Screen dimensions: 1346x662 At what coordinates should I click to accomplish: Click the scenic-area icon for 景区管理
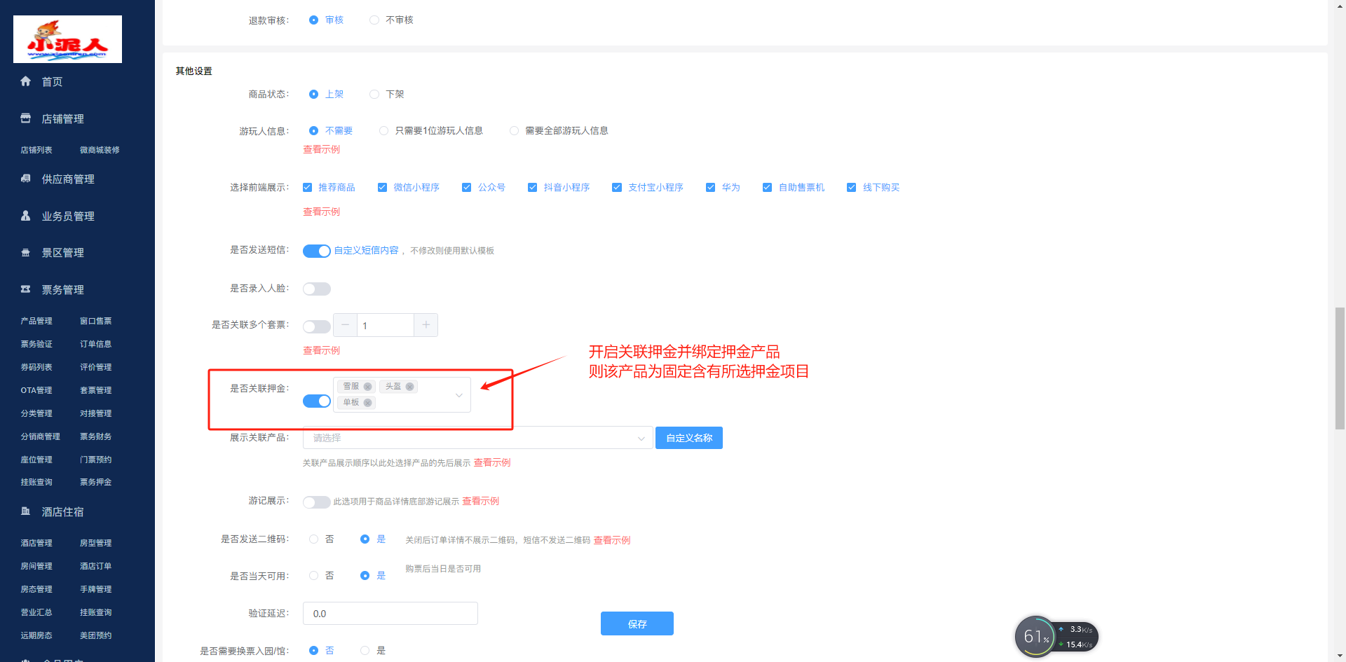point(26,253)
